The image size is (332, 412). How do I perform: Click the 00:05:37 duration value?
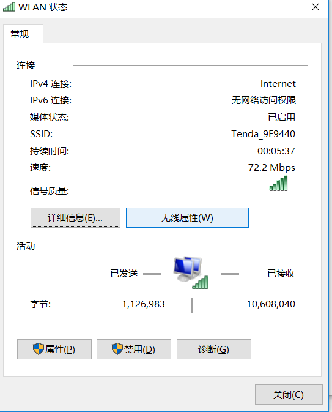pyautogui.click(x=276, y=151)
